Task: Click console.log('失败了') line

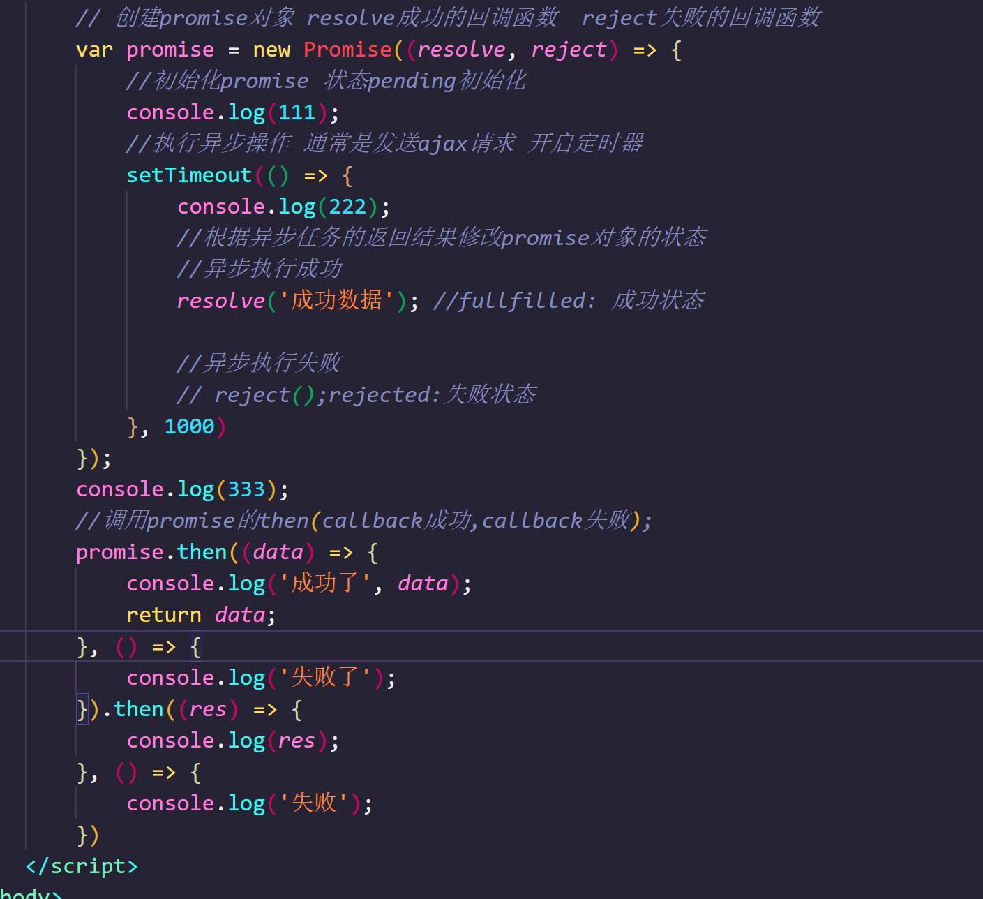Action: click(x=261, y=678)
